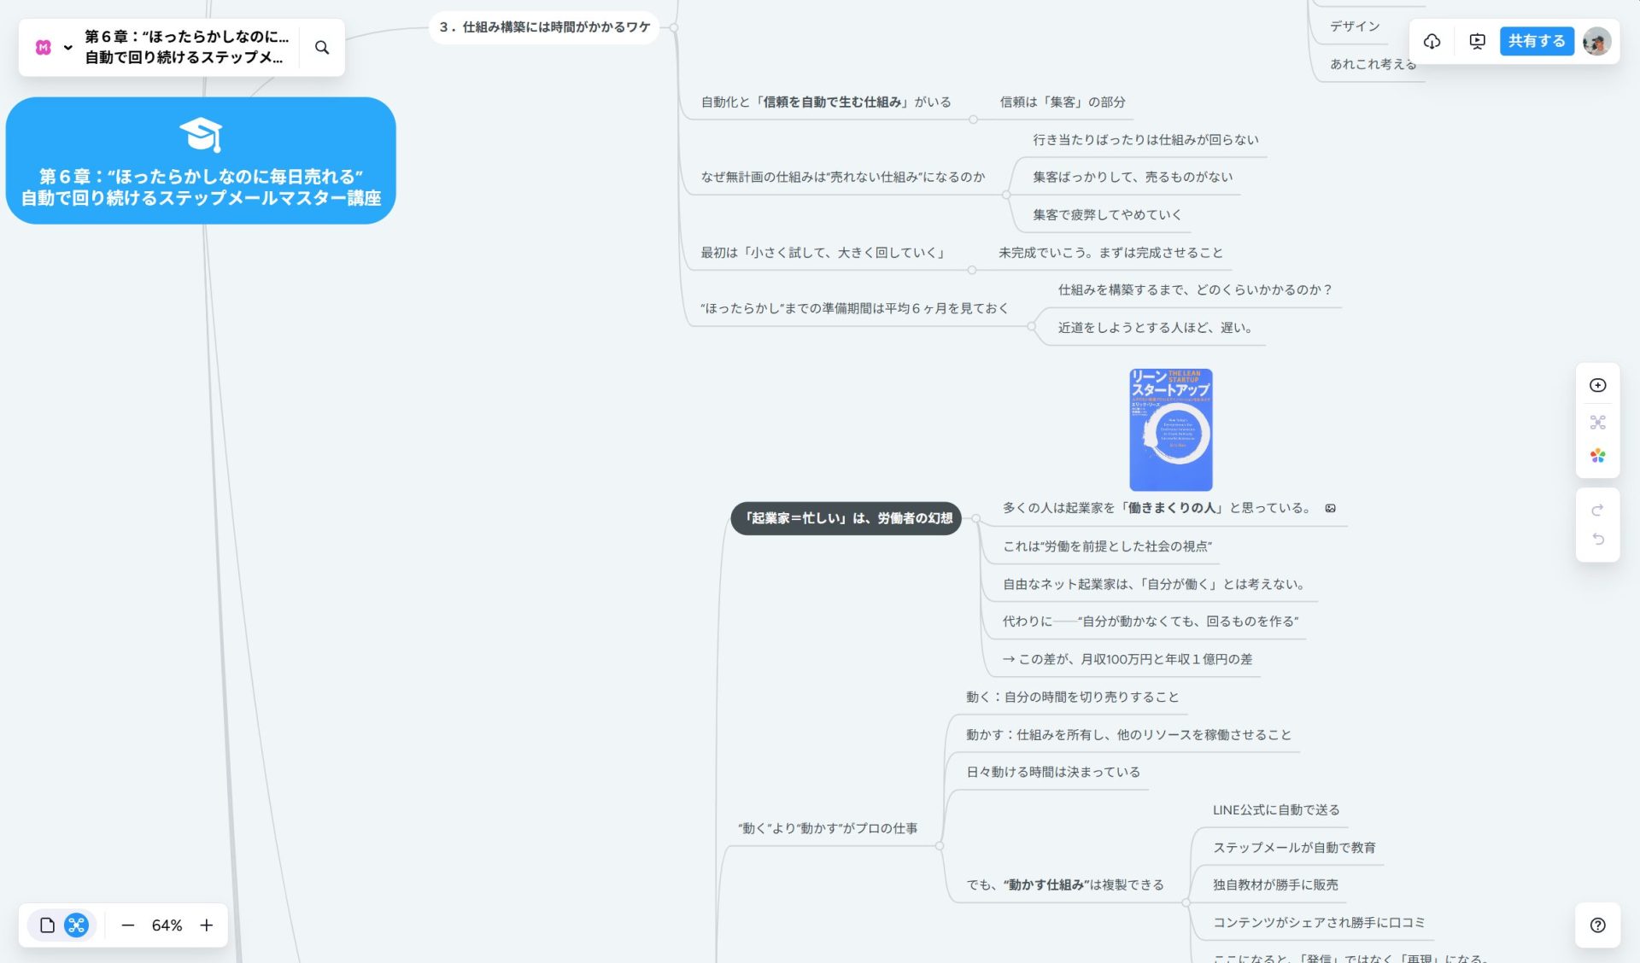Collapse the 動かす仕組みは複製できる branch circle
Viewport: 1640px width, 963px height.
(1186, 902)
